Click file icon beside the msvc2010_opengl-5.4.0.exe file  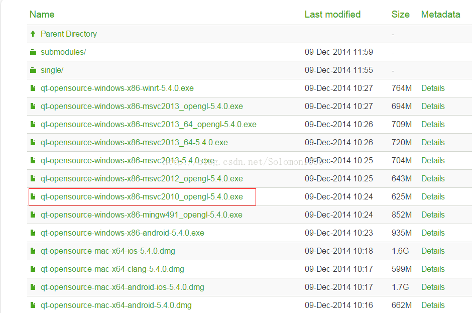[x=33, y=196]
